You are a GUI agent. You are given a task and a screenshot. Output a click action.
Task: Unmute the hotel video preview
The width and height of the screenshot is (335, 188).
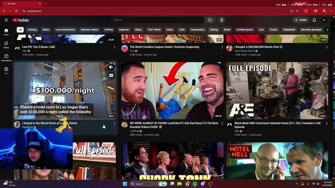click(111, 67)
